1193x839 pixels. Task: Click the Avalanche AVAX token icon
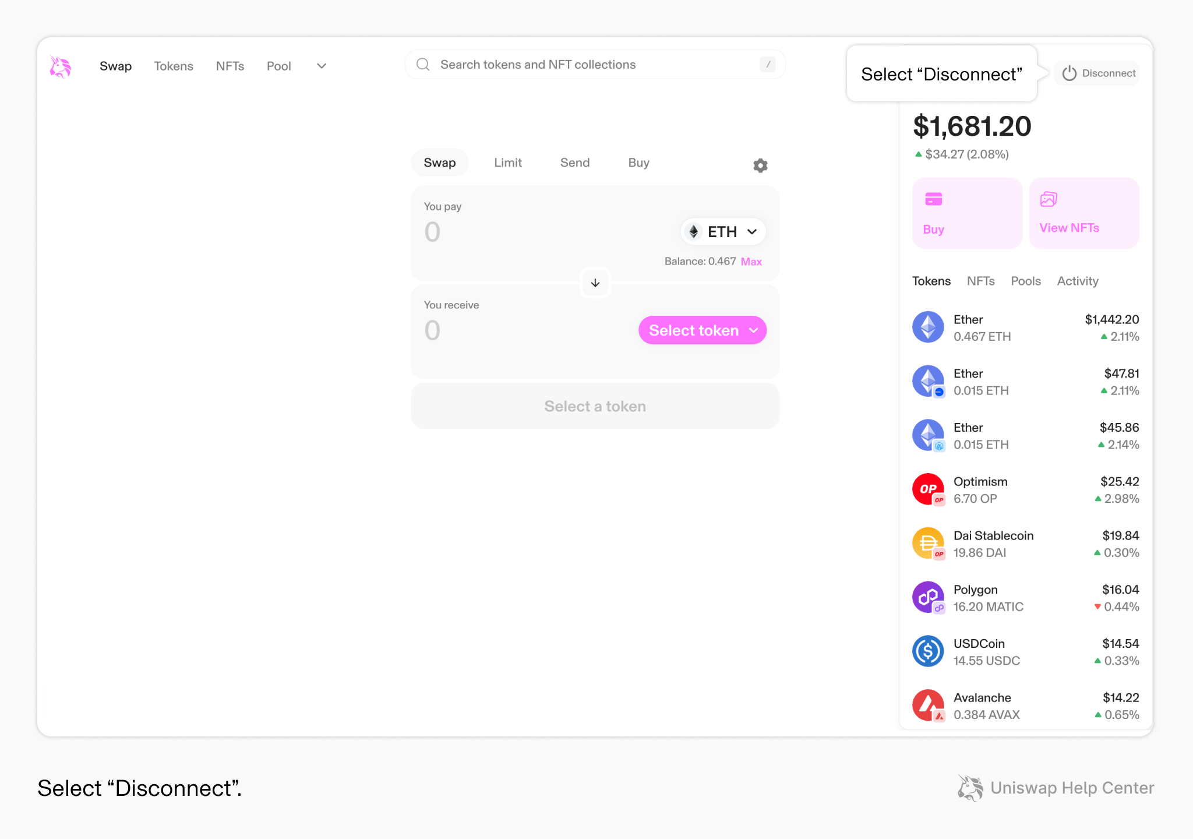(928, 706)
